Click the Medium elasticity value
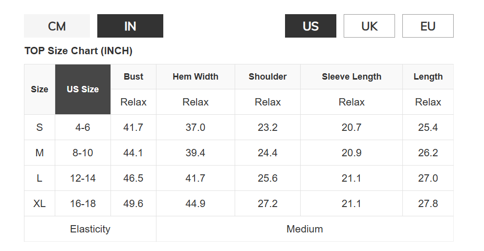Image resolution: width=484 pixels, height=251 pixels. coord(305,229)
